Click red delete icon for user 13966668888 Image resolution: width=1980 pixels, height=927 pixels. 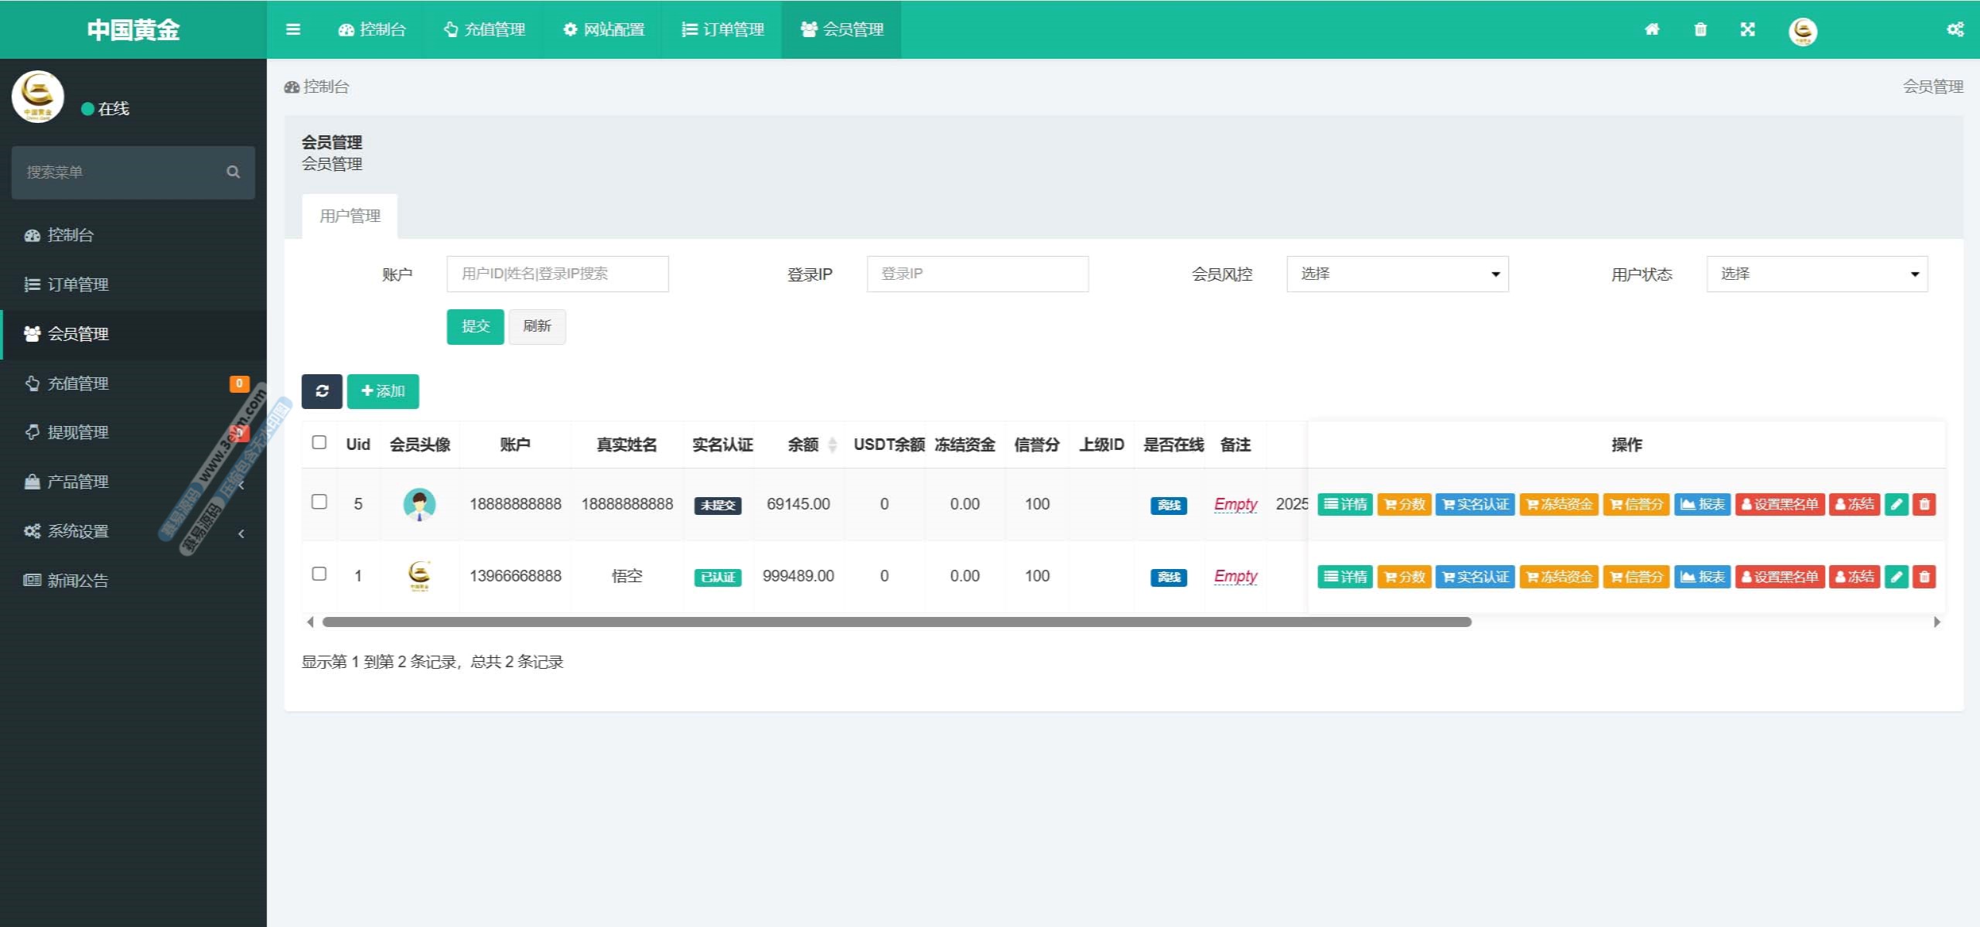[1924, 576]
